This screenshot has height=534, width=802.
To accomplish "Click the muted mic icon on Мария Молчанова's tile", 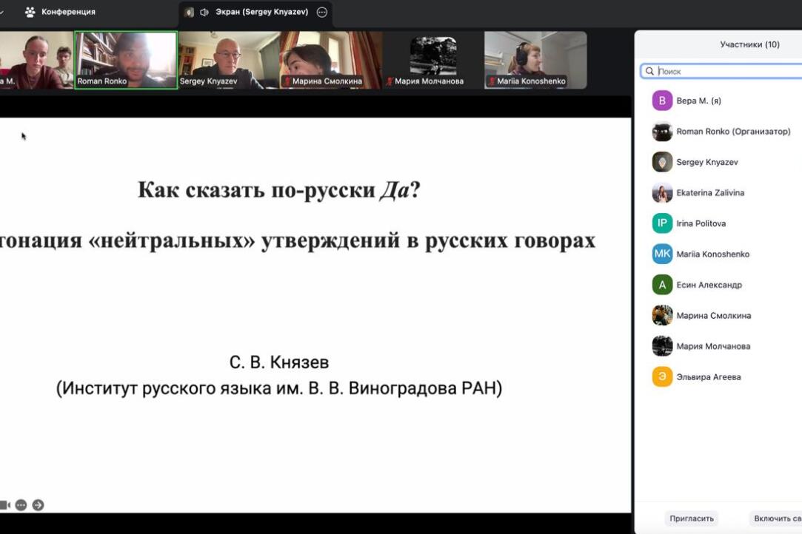I will pyautogui.click(x=389, y=81).
